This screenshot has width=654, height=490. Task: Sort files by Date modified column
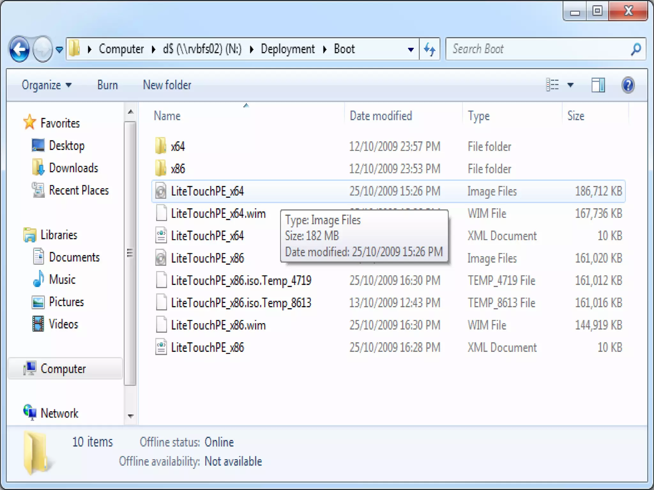tap(381, 116)
